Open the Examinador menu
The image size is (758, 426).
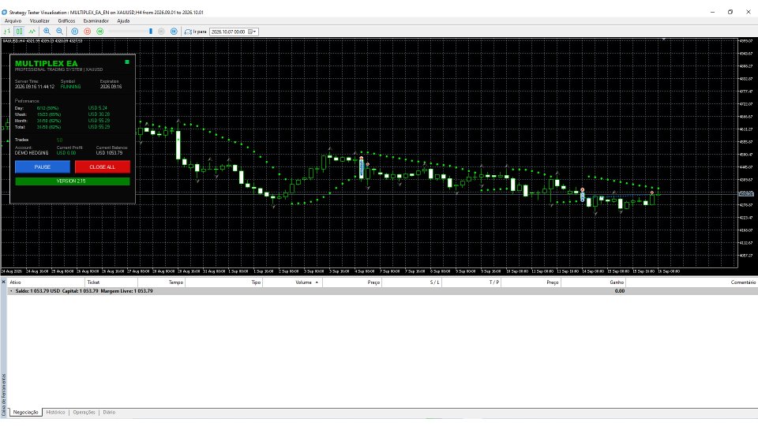tap(96, 21)
